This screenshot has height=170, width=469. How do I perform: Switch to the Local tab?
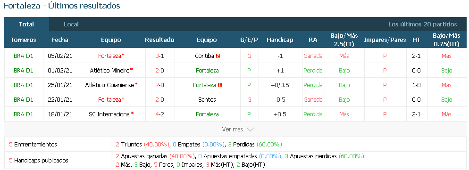71,24
